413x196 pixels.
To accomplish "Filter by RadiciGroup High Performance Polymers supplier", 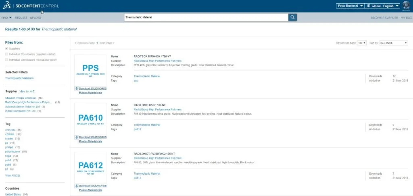I will click(29, 102).
